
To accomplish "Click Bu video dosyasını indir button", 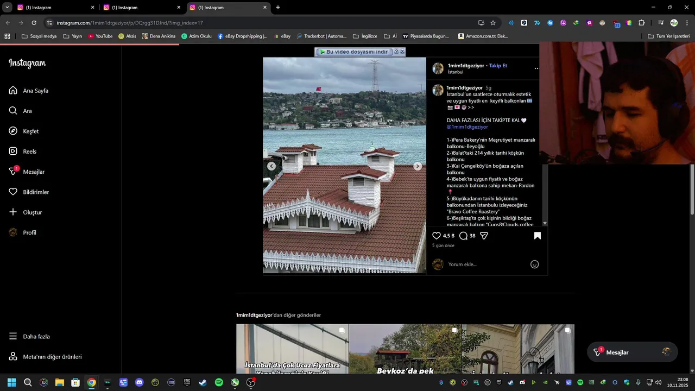I will point(353,52).
